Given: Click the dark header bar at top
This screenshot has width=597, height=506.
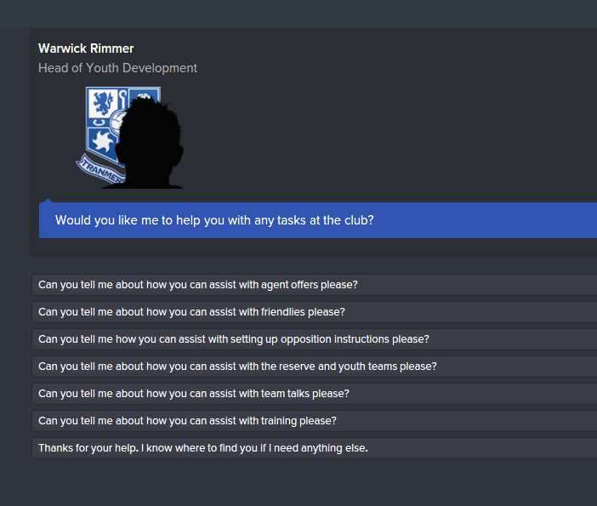Looking at the screenshot, I should (x=298, y=13).
